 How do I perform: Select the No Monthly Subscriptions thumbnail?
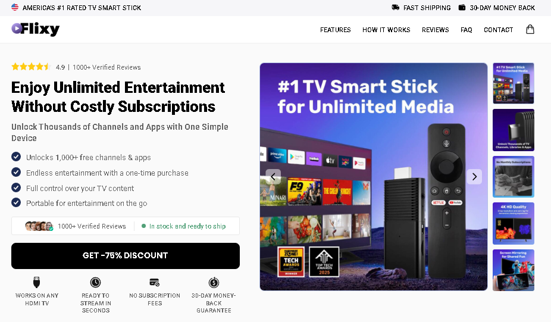click(x=514, y=177)
